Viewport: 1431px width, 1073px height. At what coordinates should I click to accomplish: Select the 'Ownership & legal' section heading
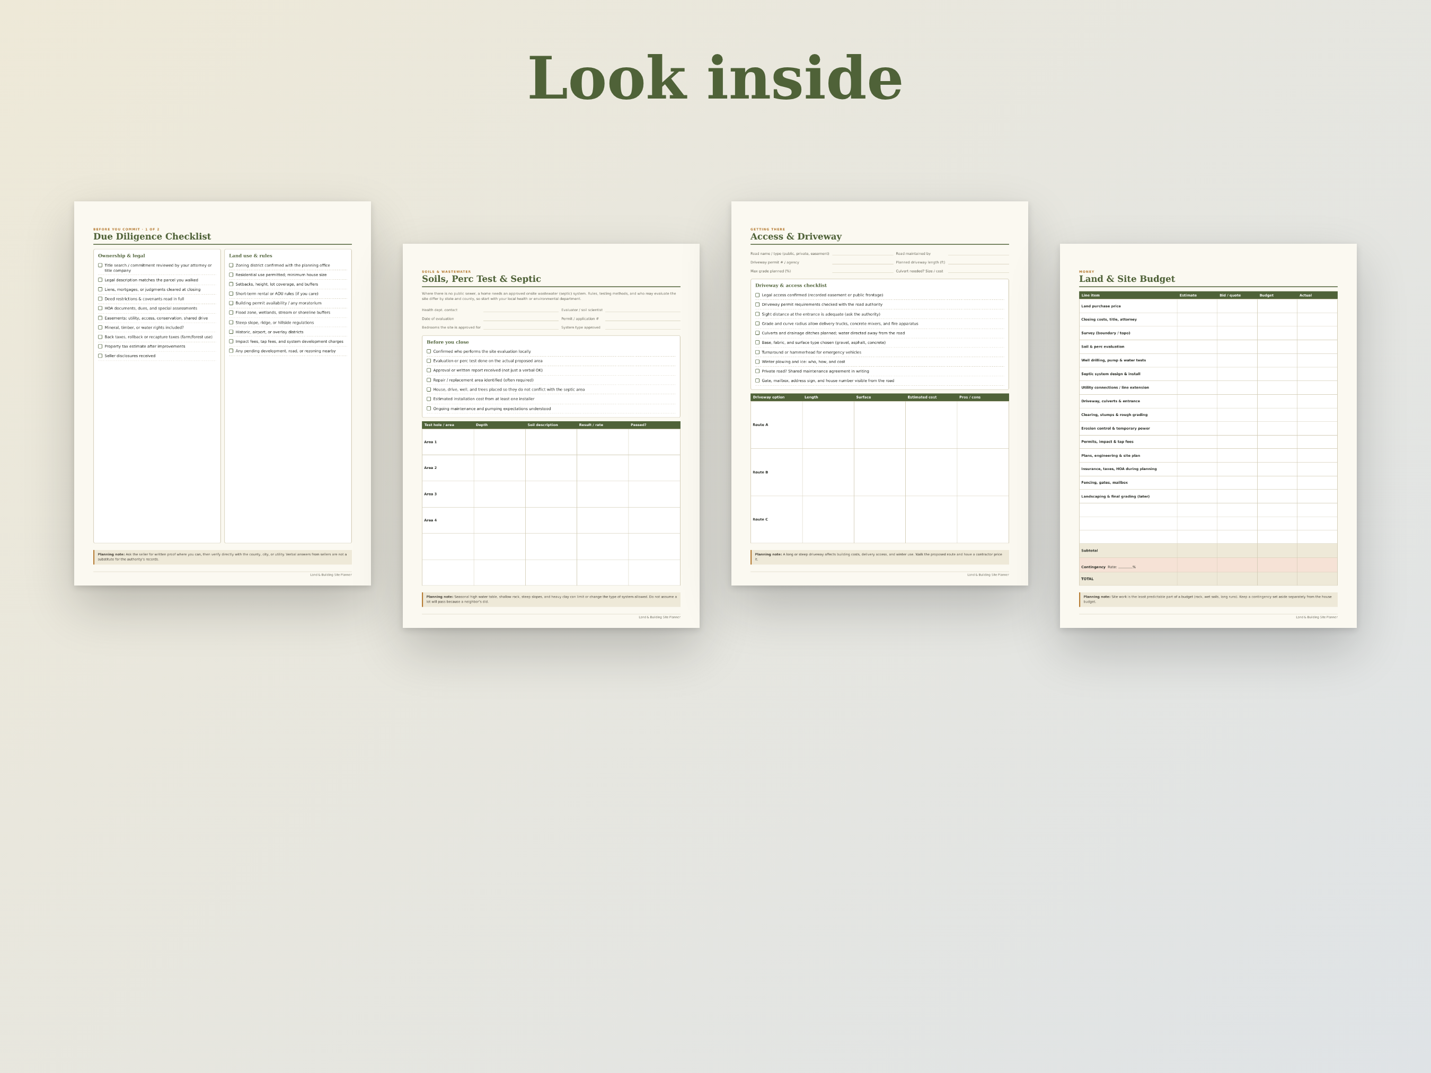point(121,255)
